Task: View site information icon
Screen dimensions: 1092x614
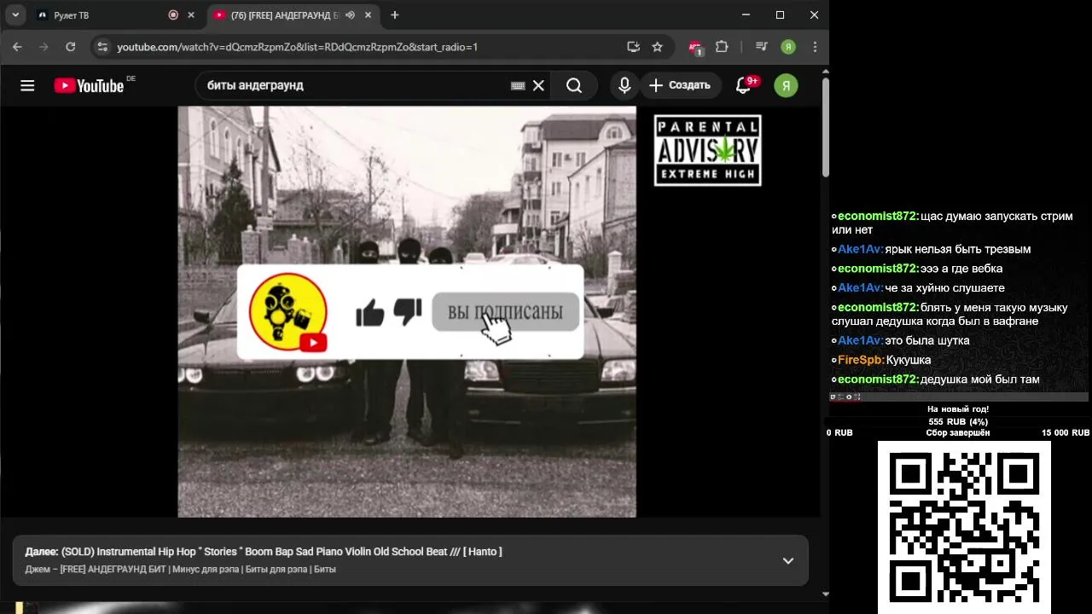Action: (x=102, y=47)
